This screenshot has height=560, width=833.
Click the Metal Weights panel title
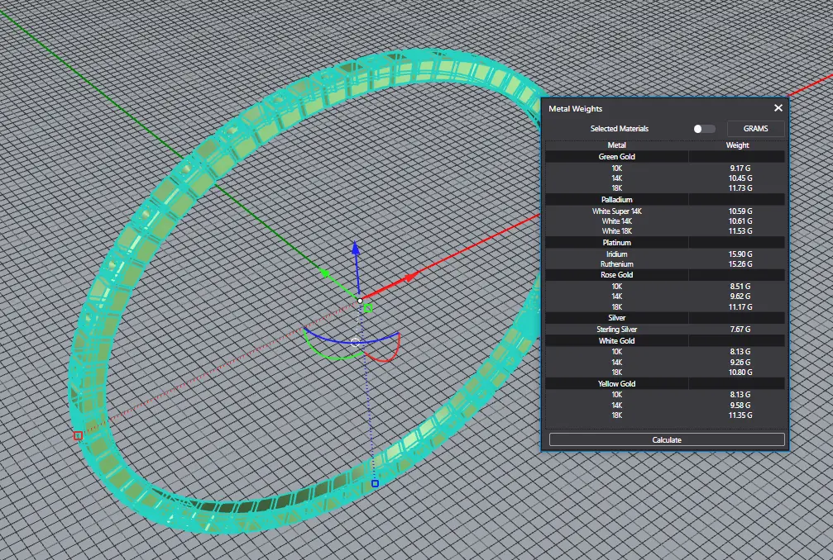[576, 109]
